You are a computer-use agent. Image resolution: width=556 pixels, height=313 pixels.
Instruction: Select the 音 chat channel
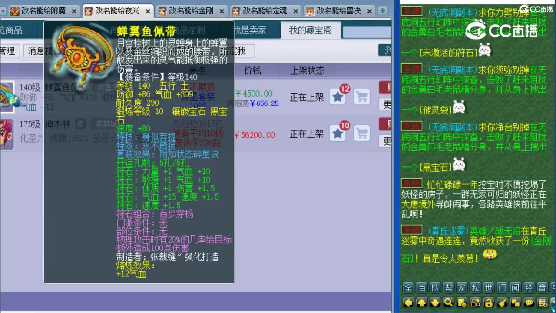pyautogui.click(x=542, y=287)
